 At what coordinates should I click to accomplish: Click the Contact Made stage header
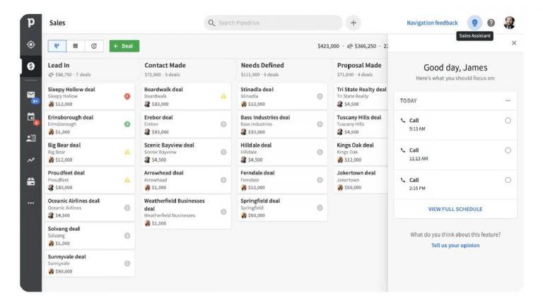click(165, 66)
